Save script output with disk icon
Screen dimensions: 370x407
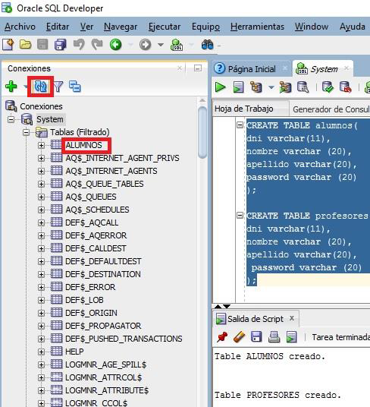click(256, 337)
